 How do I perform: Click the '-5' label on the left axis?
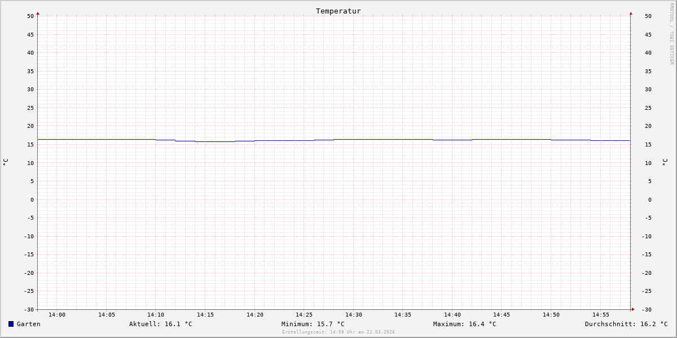pyautogui.click(x=30, y=218)
